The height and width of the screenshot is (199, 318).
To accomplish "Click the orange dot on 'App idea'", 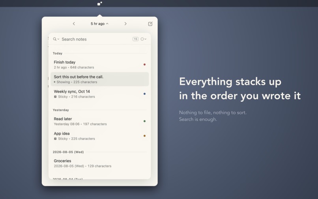I will point(145,136).
